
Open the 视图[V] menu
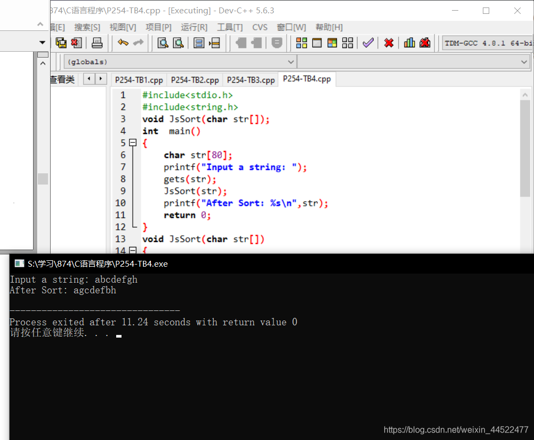click(123, 27)
